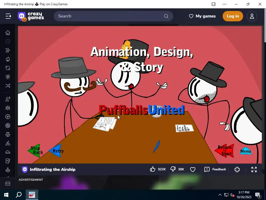This screenshot has width=266, height=200.
Task: Open the Feedback button
Action: pos(215,169)
